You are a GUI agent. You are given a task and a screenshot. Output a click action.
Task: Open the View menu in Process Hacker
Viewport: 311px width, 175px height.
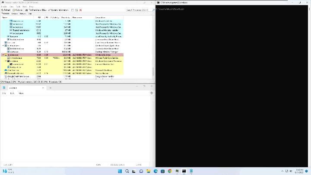(x=12, y=6)
